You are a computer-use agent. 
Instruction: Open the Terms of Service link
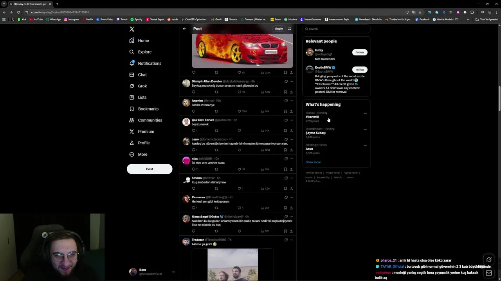[x=314, y=173]
